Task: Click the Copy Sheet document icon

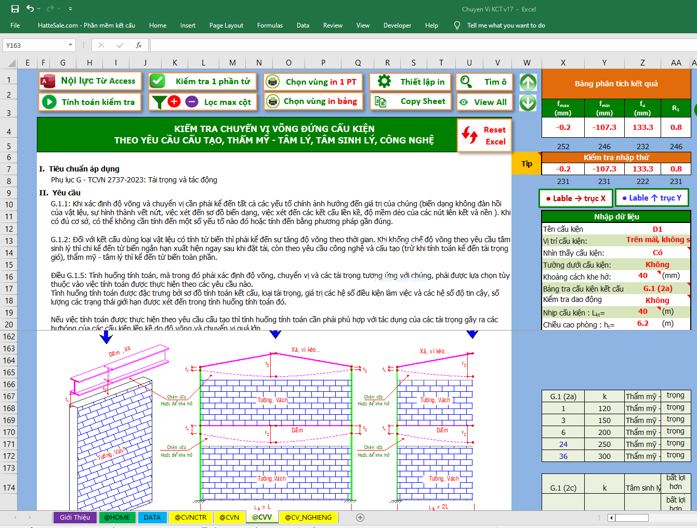Action: [380, 101]
